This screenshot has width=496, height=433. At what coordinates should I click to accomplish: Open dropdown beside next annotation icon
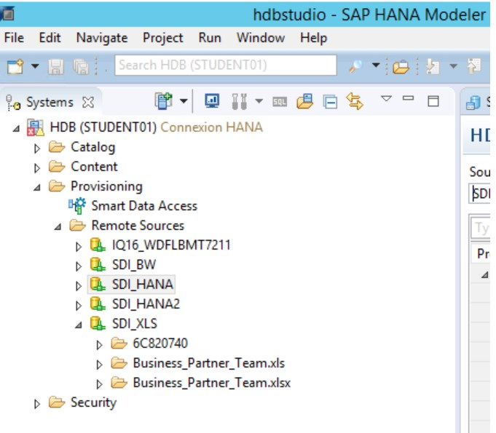454,66
